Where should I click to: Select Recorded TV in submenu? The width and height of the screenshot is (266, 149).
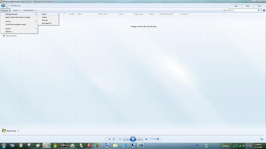pos(48,23)
